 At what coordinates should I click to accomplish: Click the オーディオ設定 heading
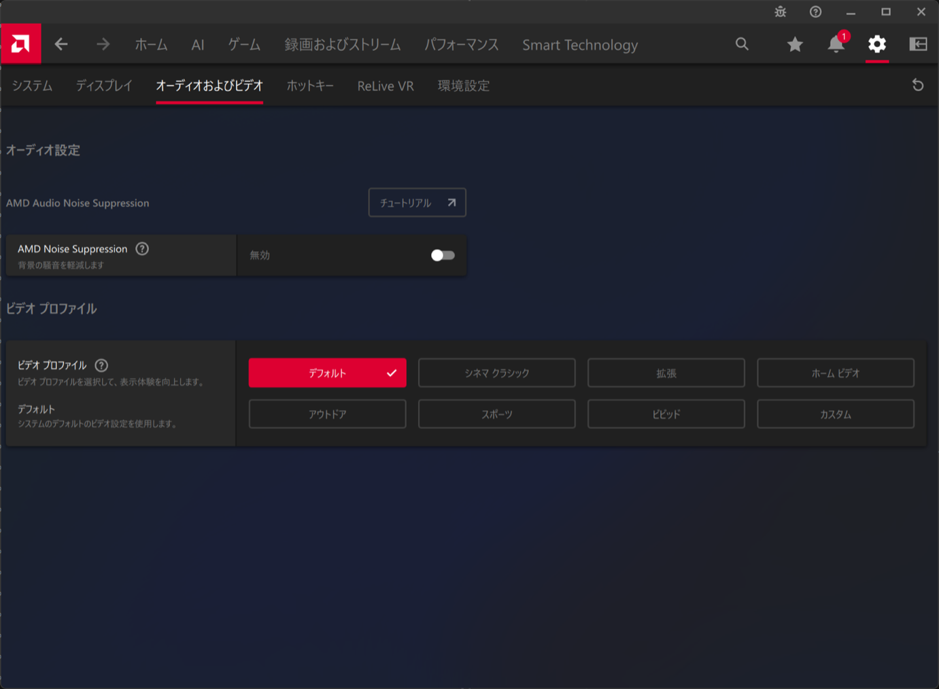tap(43, 150)
